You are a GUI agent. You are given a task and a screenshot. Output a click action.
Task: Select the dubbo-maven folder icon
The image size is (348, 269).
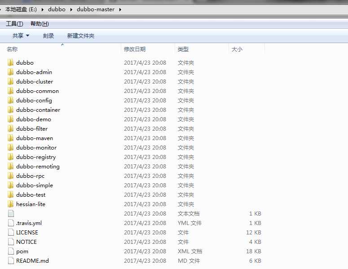tap(10, 138)
